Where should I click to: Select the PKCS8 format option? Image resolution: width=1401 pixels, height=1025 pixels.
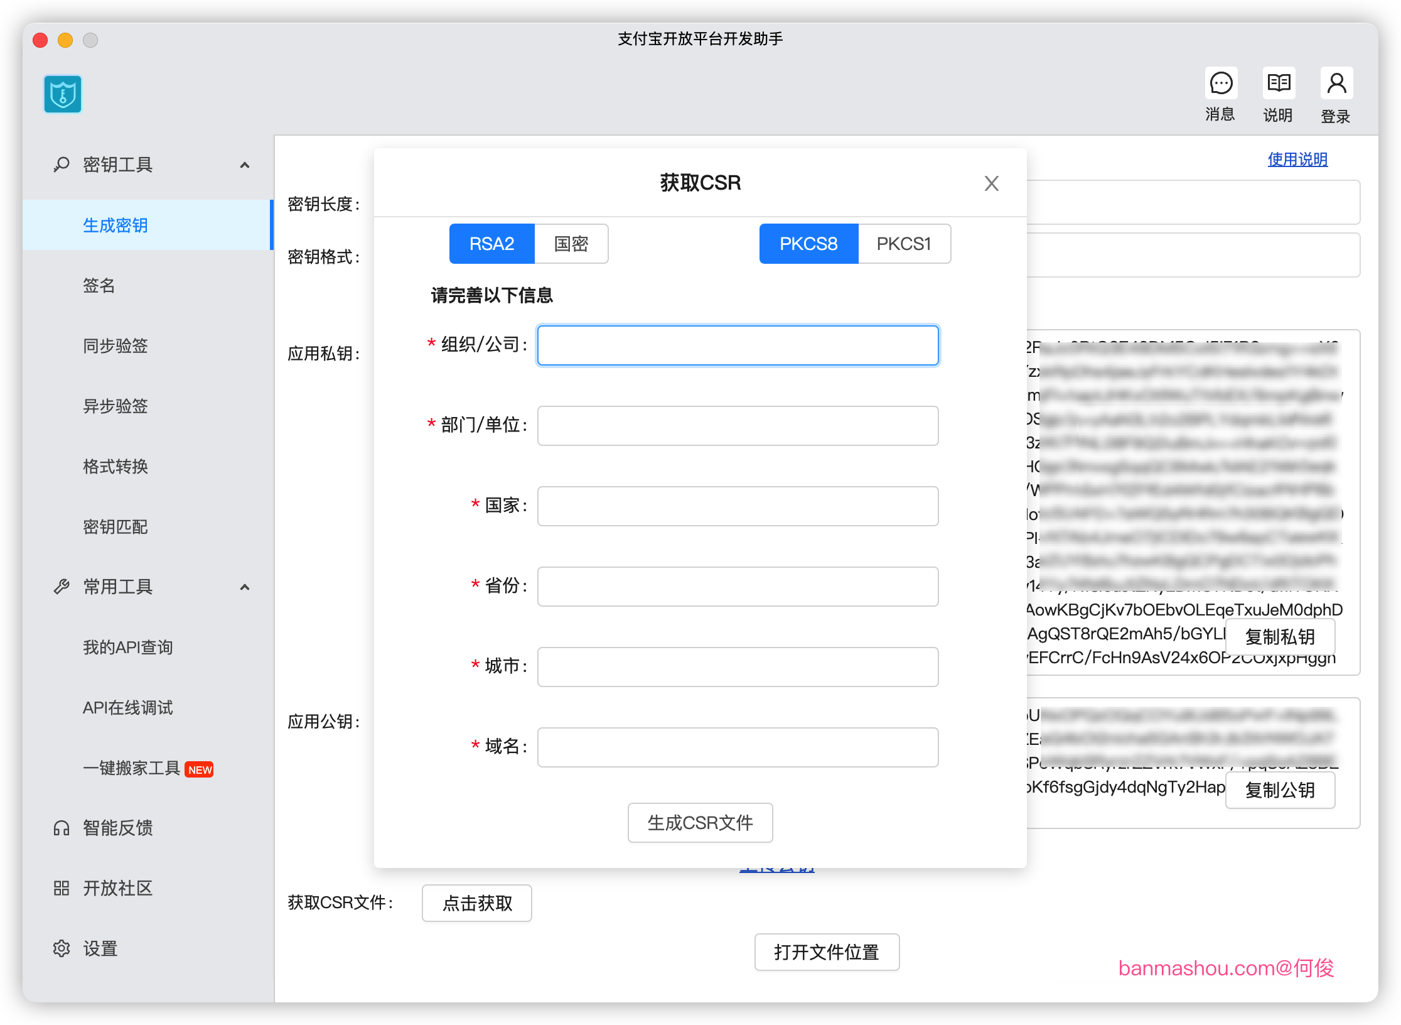pos(808,244)
